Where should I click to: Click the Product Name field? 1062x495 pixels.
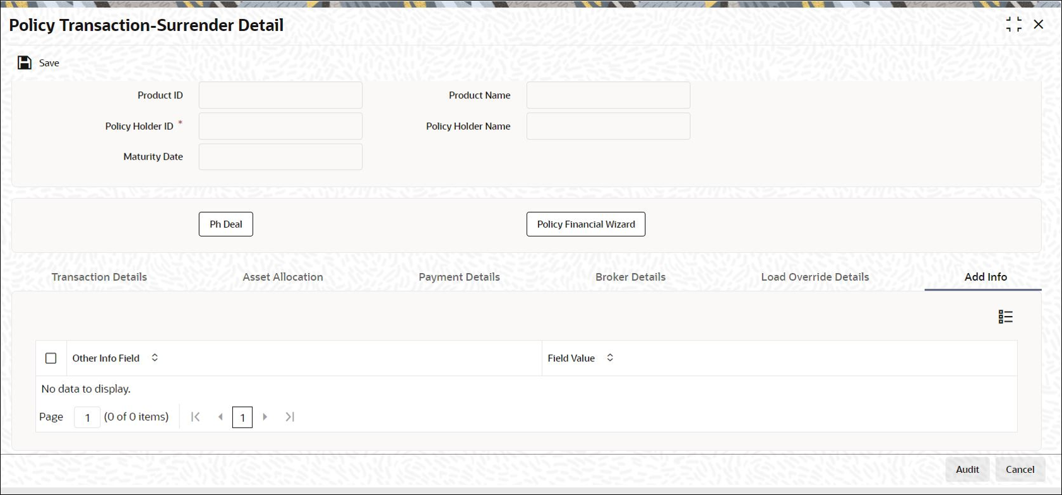[x=608, y=95]
